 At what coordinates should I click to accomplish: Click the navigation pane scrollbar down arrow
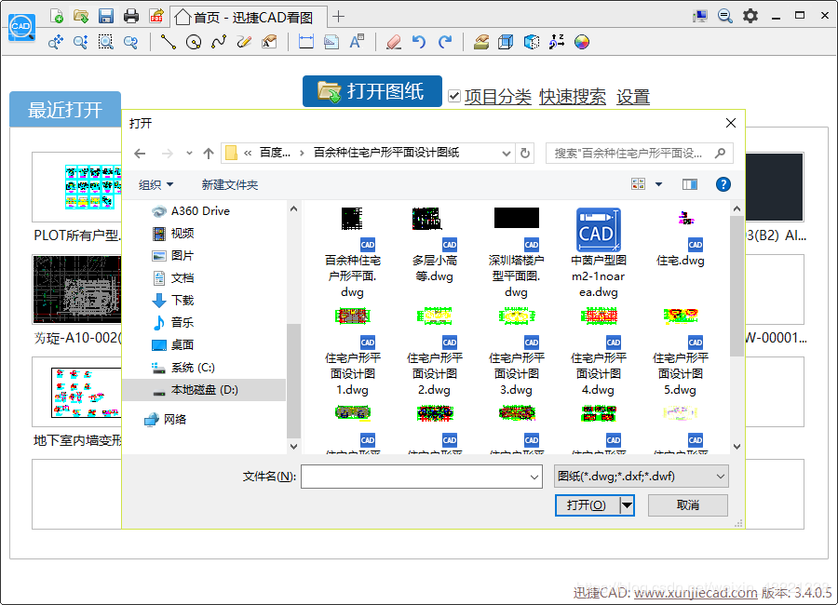click(293, 446)
